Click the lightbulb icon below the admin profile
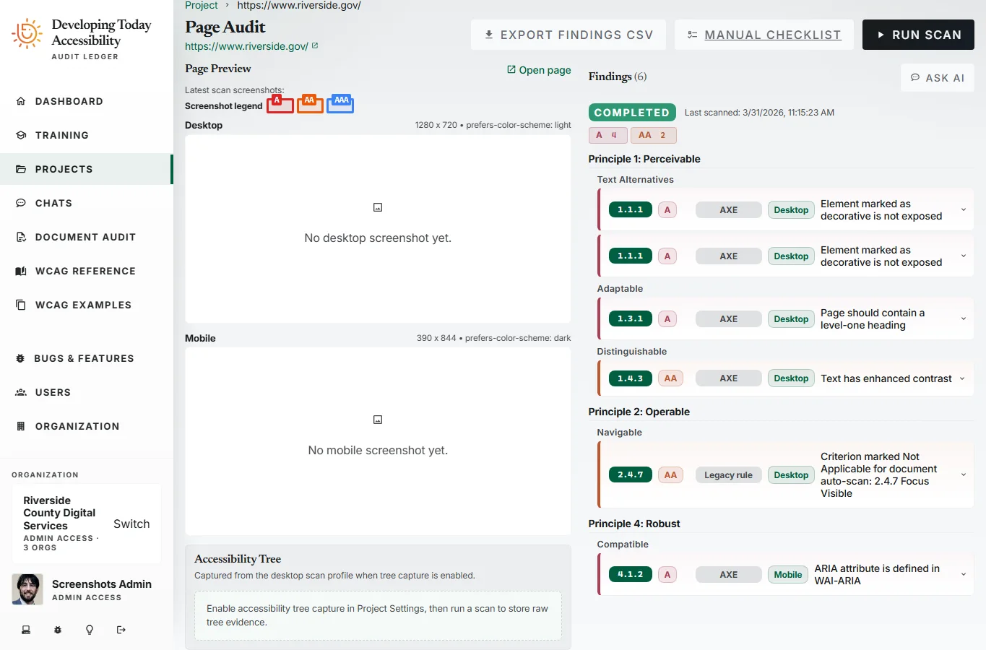 (90, 630)
